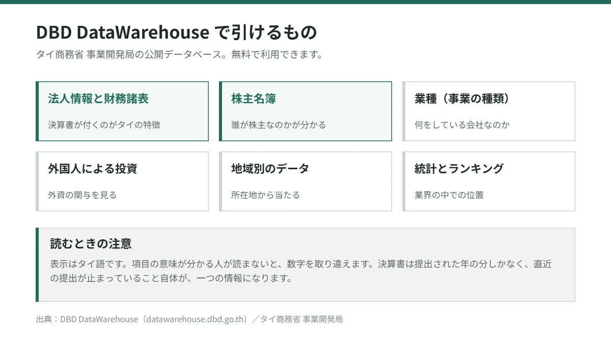Click the text '所在地から当たる'
Screen dimensions: 611x343
[266, 195]
